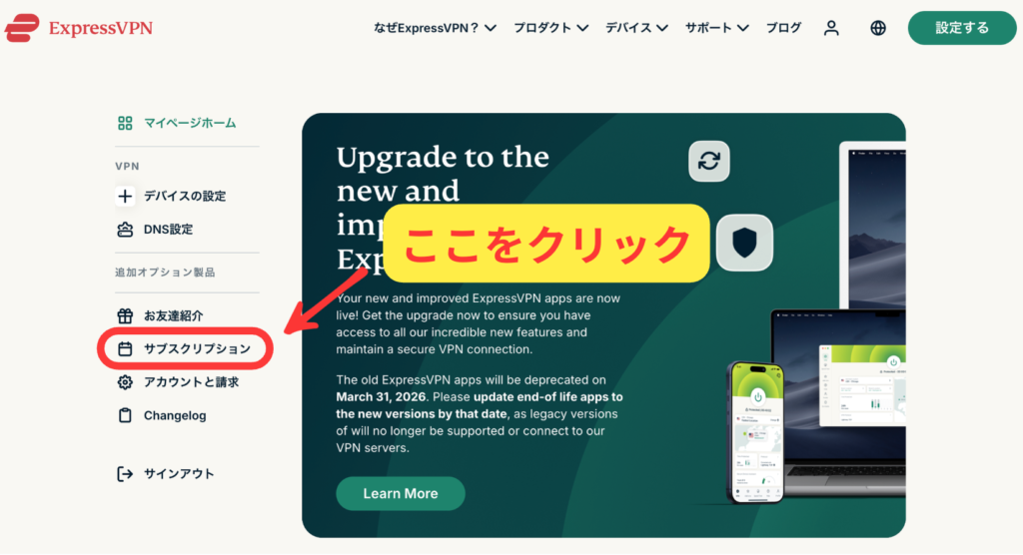The width and height of the screenshot is (1023, 555).
Task: Open the ブログ menu item
Action: click(783, 28)
